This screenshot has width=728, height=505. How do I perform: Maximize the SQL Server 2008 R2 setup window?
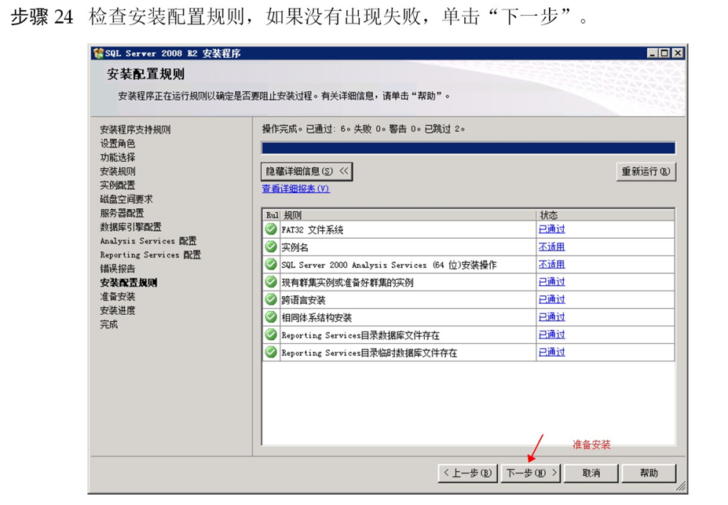(x=665, y=53)
